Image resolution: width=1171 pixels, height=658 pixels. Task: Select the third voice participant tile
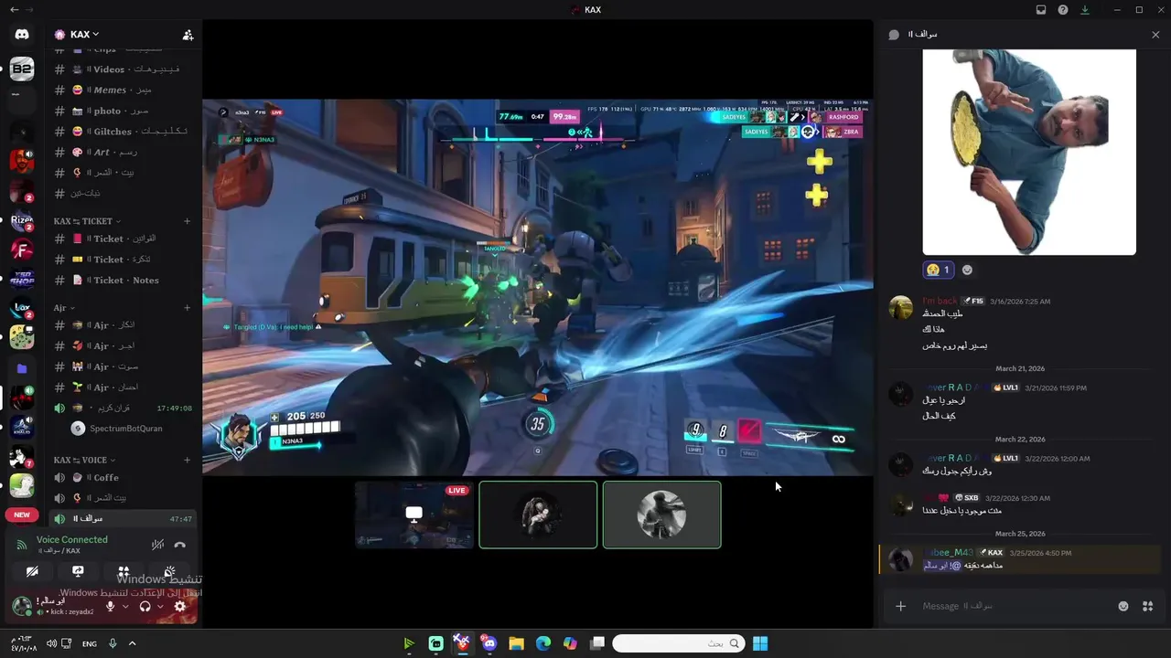tap(661, 515)
